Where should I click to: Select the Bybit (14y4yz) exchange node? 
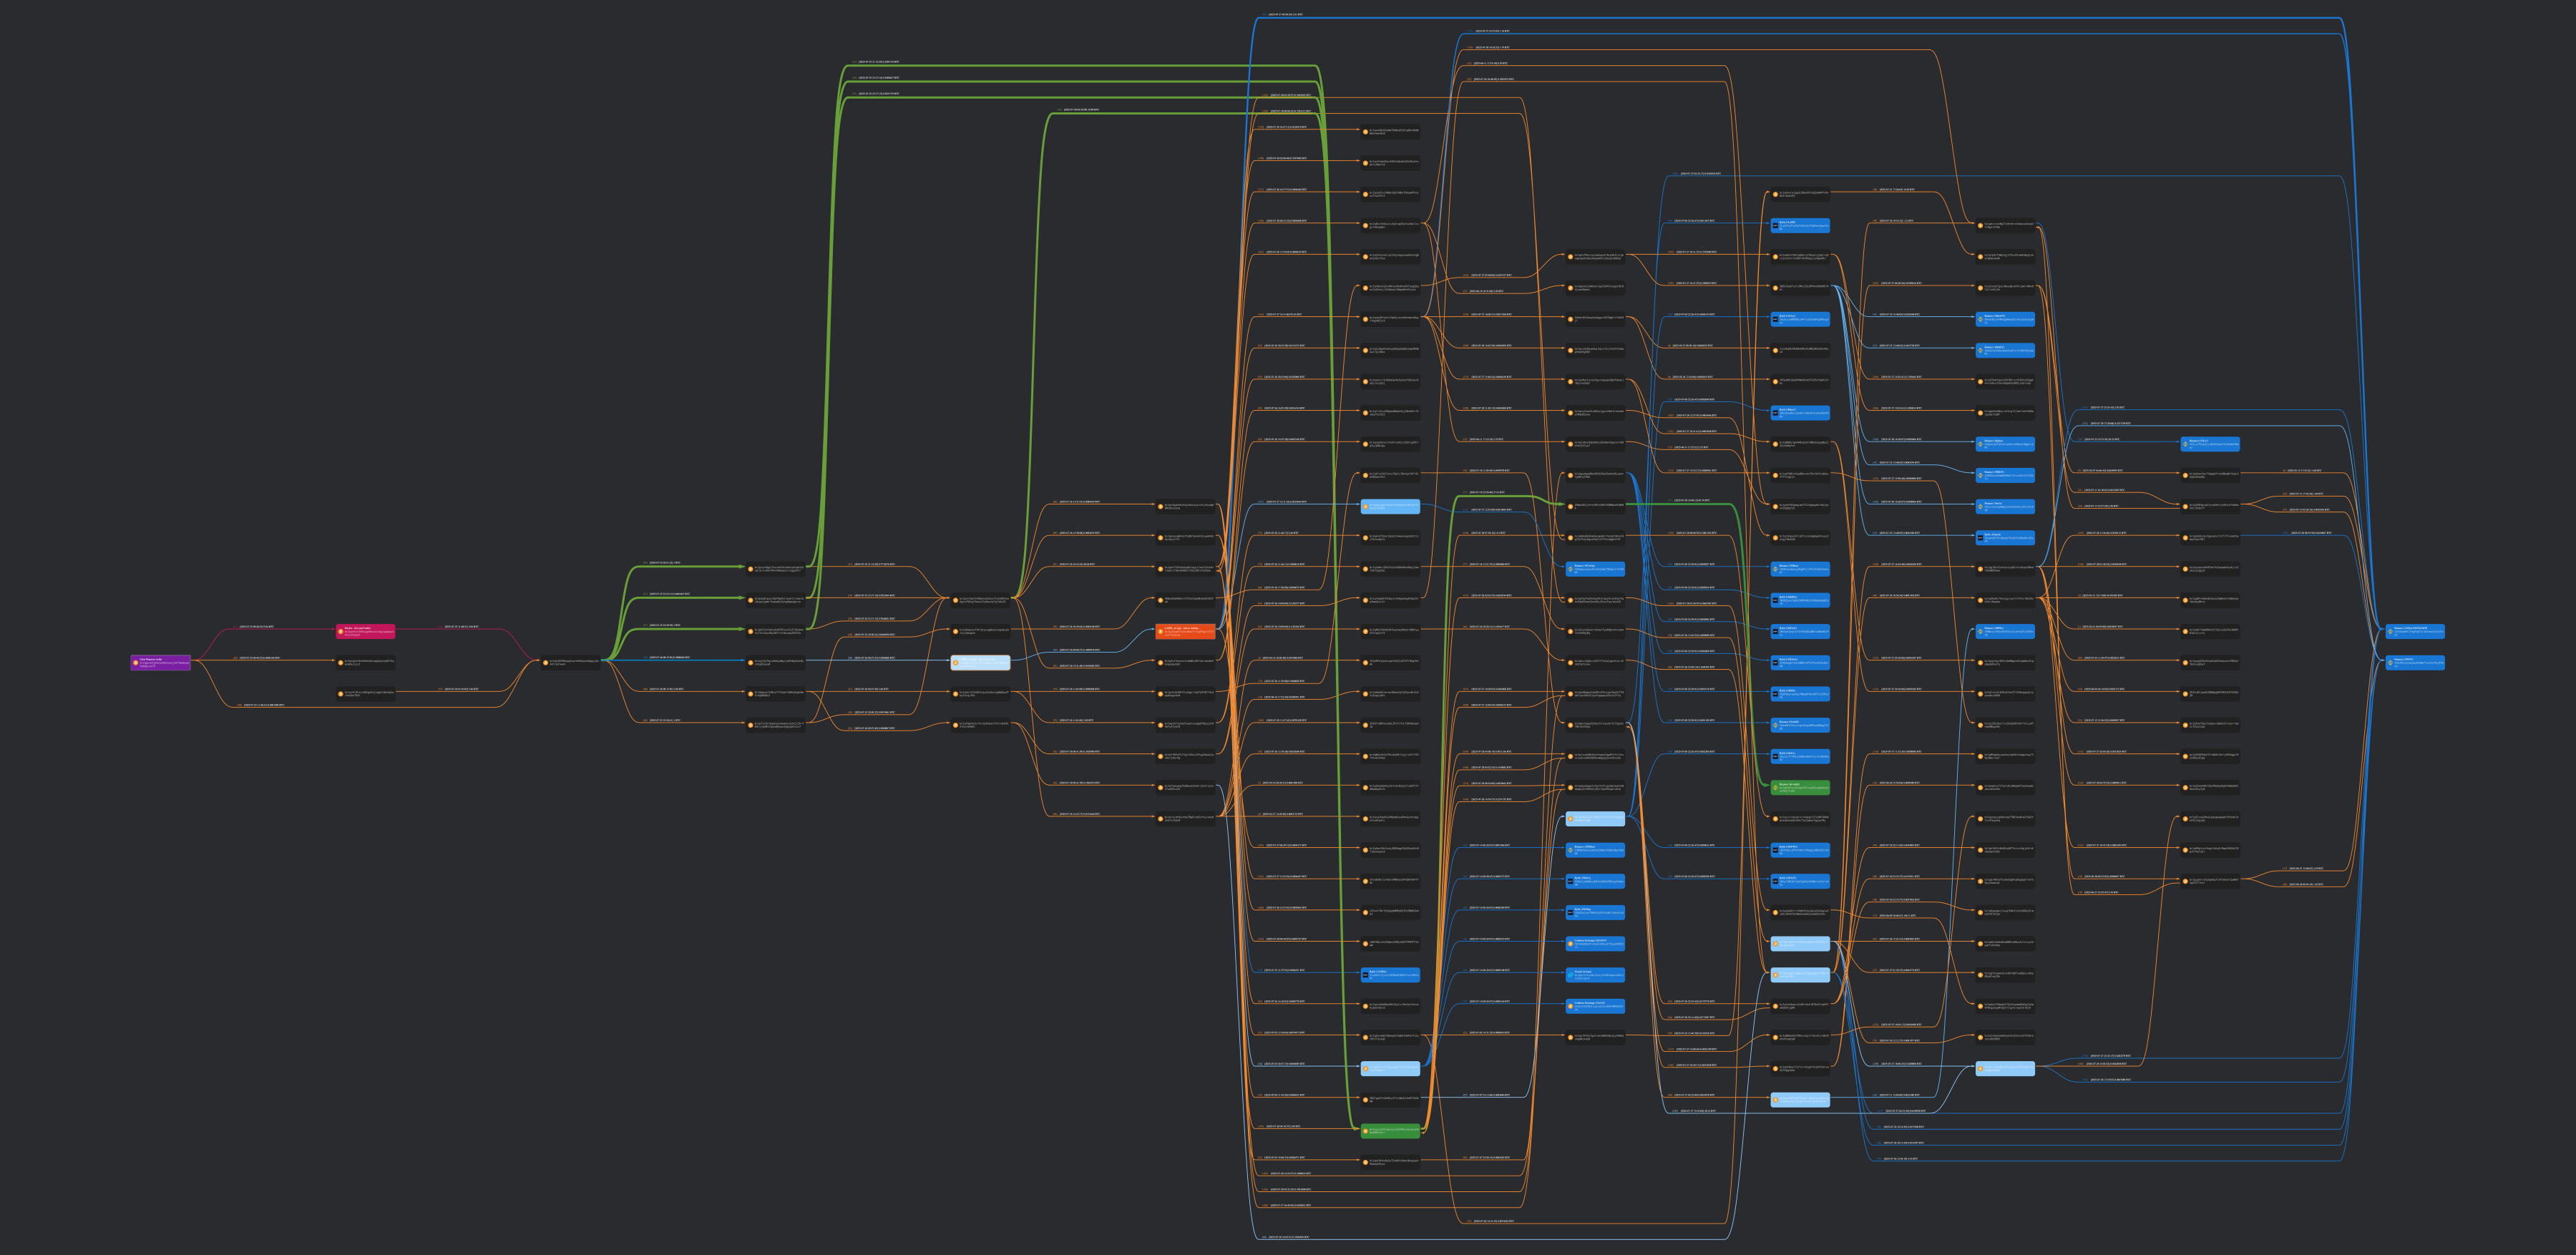1801,320
